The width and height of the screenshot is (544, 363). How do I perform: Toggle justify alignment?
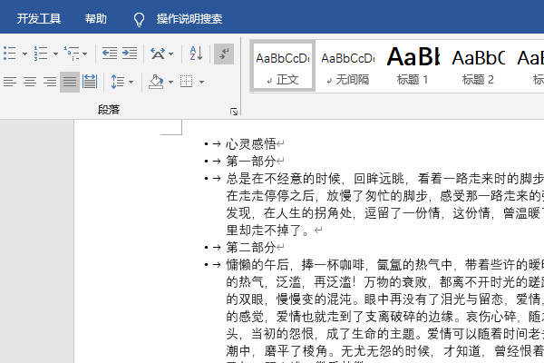coord(70,82)
